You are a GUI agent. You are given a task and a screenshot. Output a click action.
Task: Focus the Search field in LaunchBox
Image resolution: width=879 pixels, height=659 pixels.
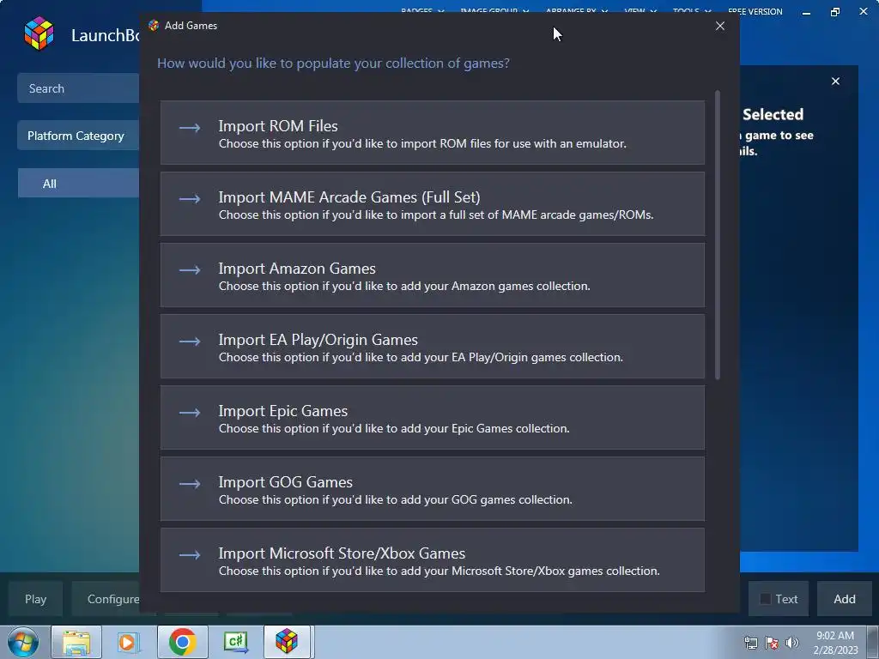[x=78, y=88]
